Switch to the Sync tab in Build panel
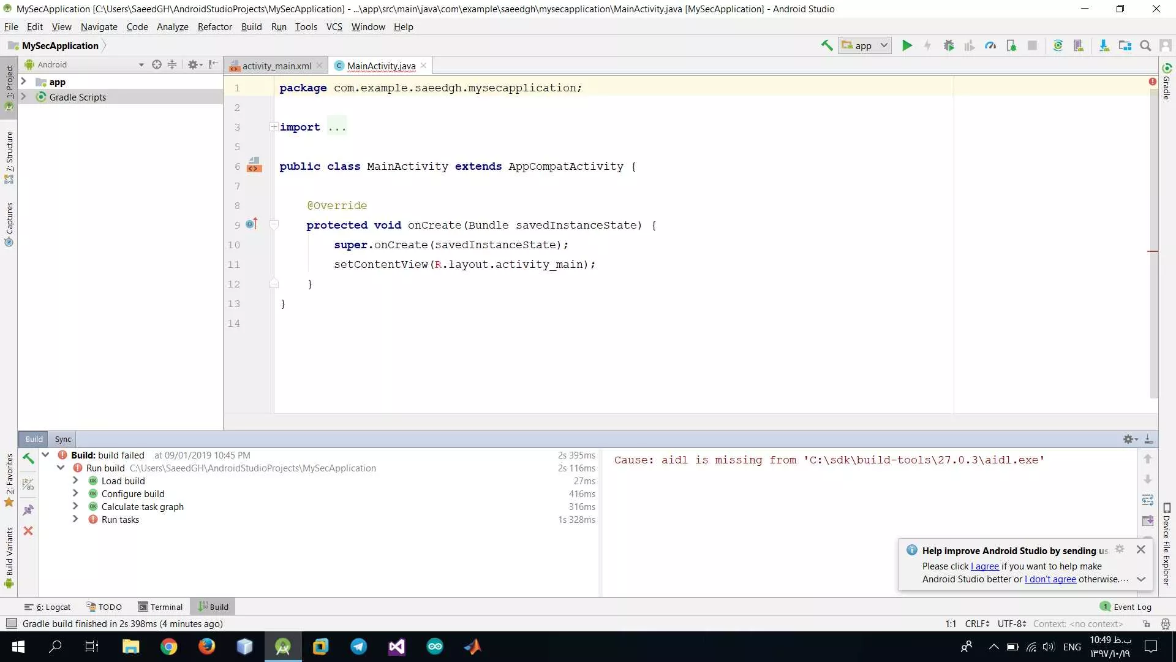1176x662 pixels. (x=63, y=439)
